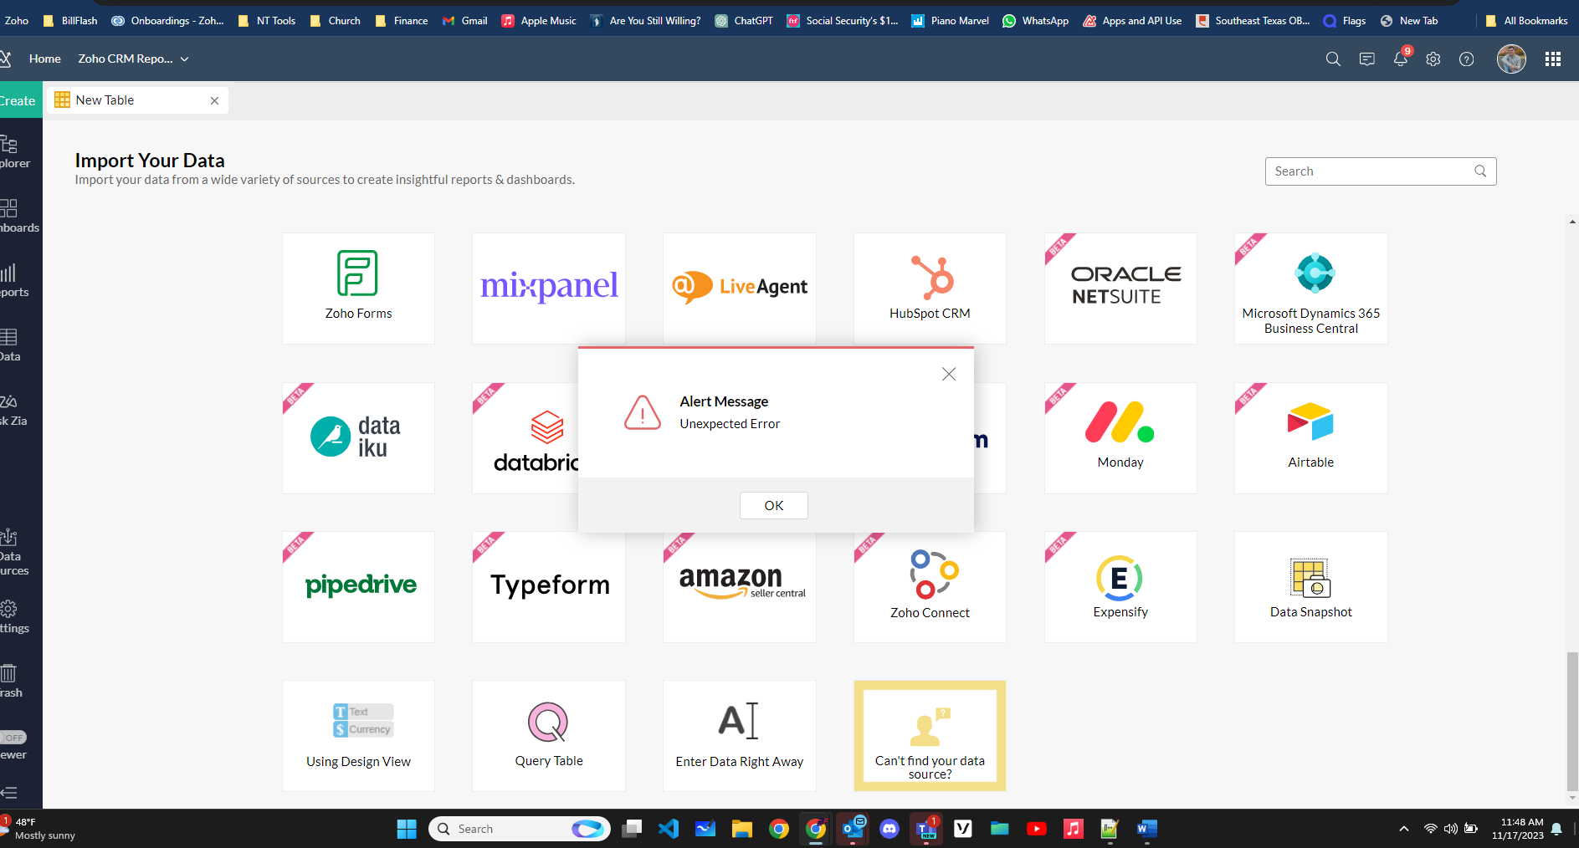Viewport: 1579px width, 848px height.
Task: Select the LiveAgent data source card
Action: (740, 288)
